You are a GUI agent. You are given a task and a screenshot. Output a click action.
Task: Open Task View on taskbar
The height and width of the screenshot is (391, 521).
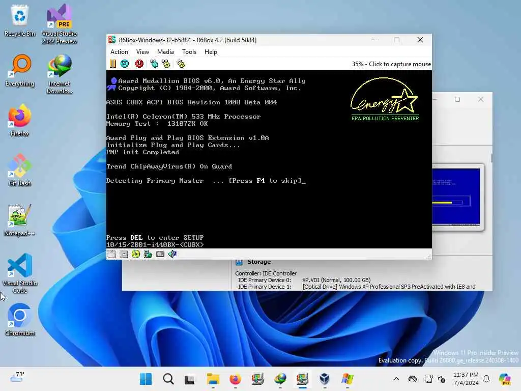tap(190, 379)
